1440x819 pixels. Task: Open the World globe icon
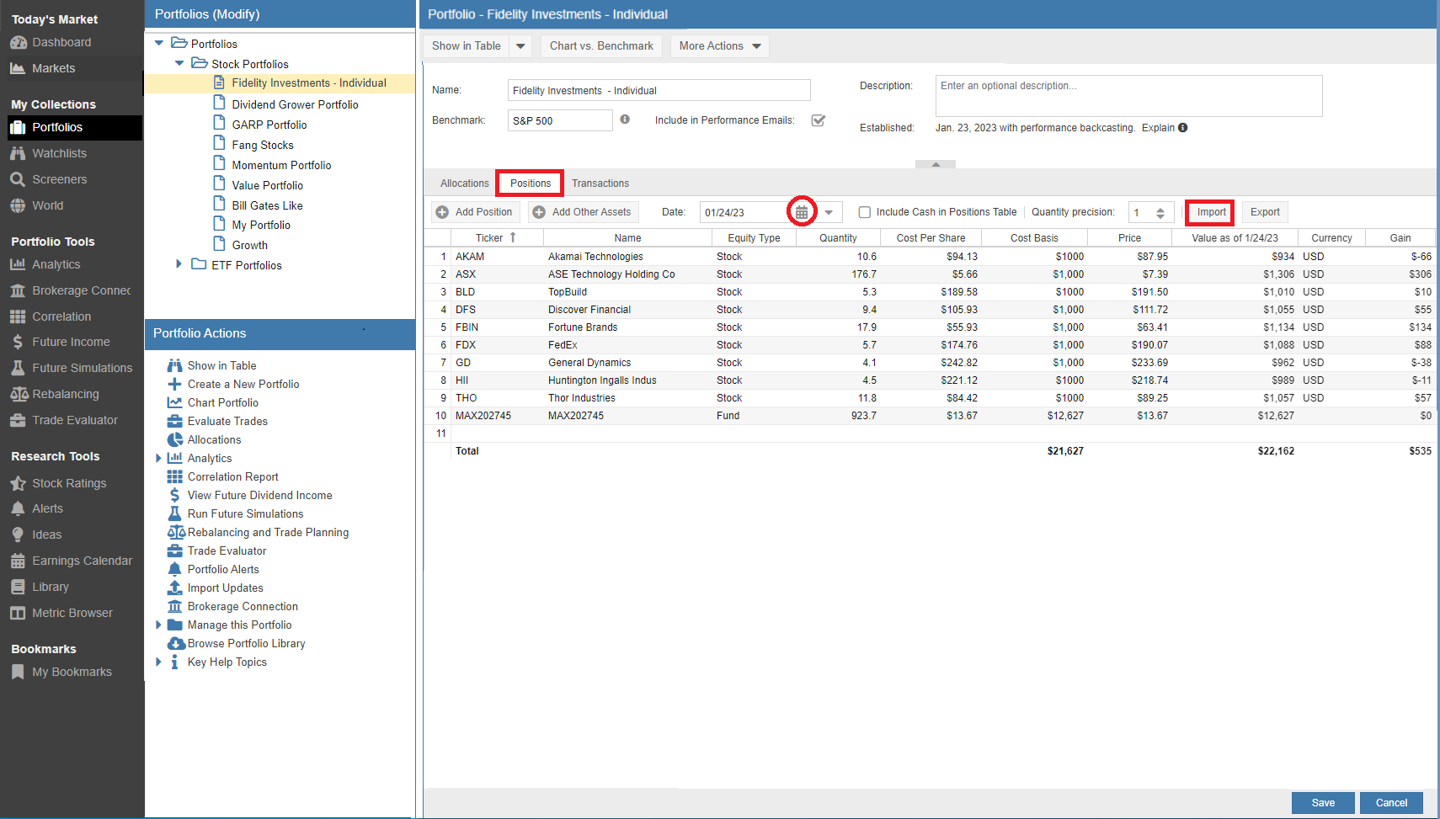(18, 206)
